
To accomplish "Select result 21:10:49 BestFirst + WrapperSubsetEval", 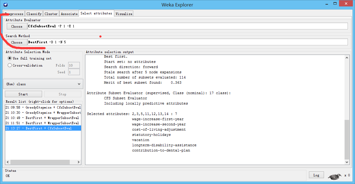I will tap(43, 118).
